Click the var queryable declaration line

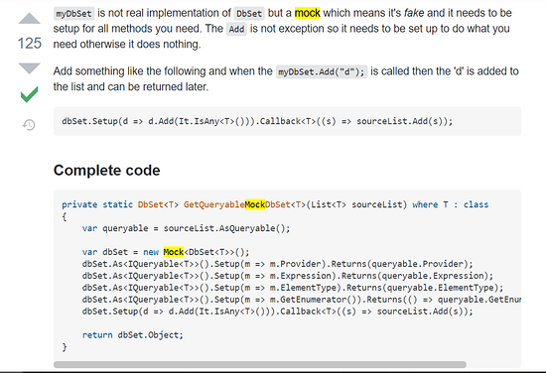[186, 228]
